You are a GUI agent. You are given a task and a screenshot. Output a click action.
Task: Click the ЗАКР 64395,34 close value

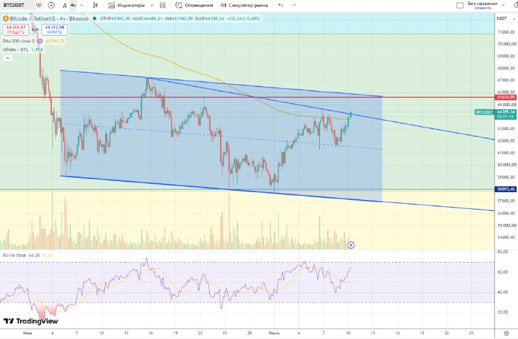(210, 19)
